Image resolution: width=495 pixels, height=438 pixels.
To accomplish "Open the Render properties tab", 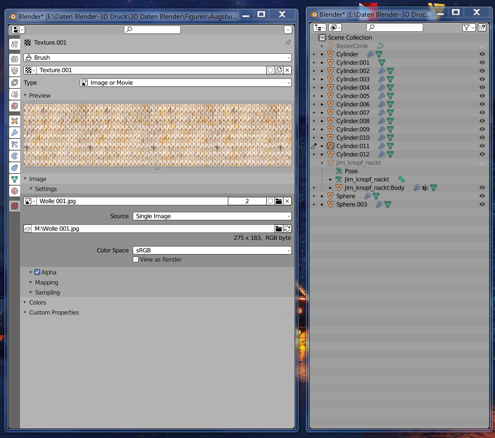I will point(15,59).
